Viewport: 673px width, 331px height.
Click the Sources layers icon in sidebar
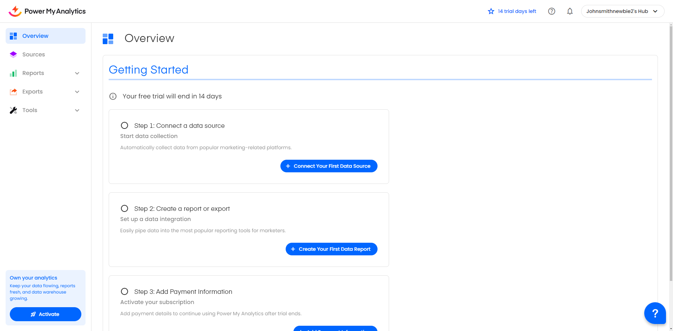(x=13, y=54)
